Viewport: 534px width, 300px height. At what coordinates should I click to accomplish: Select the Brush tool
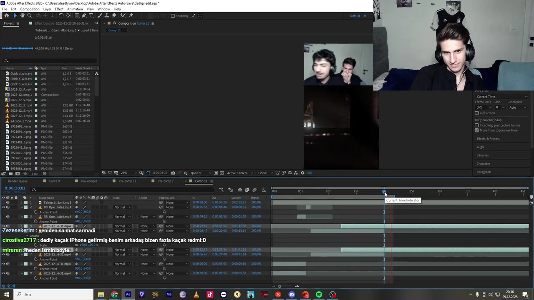coord(101,15)
